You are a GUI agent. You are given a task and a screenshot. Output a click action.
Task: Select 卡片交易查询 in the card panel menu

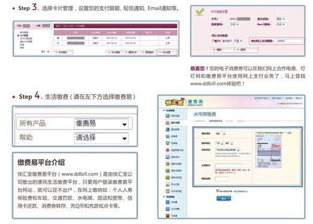[26, 39]
